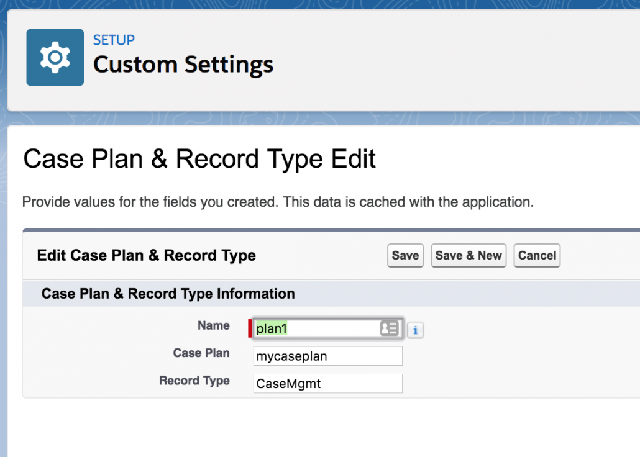Click the 'Provide values for the fields' description

coord(278,202)
